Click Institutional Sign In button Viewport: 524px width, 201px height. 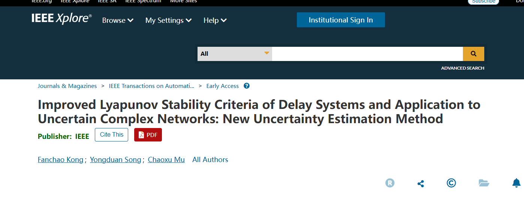click(341, 20)
